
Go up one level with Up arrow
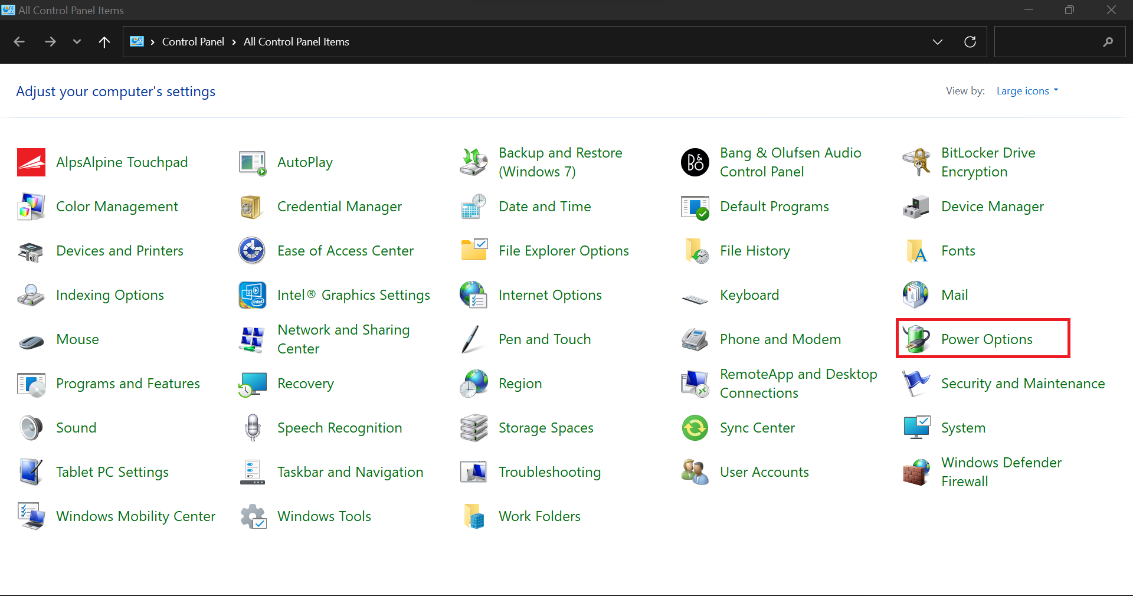(104, 42)
